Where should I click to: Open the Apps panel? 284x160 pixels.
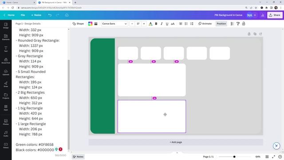(x=6, y=108)
